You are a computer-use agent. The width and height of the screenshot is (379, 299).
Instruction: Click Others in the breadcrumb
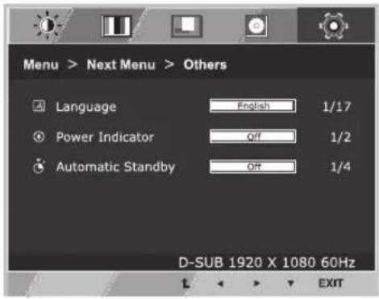coord(206,65)
